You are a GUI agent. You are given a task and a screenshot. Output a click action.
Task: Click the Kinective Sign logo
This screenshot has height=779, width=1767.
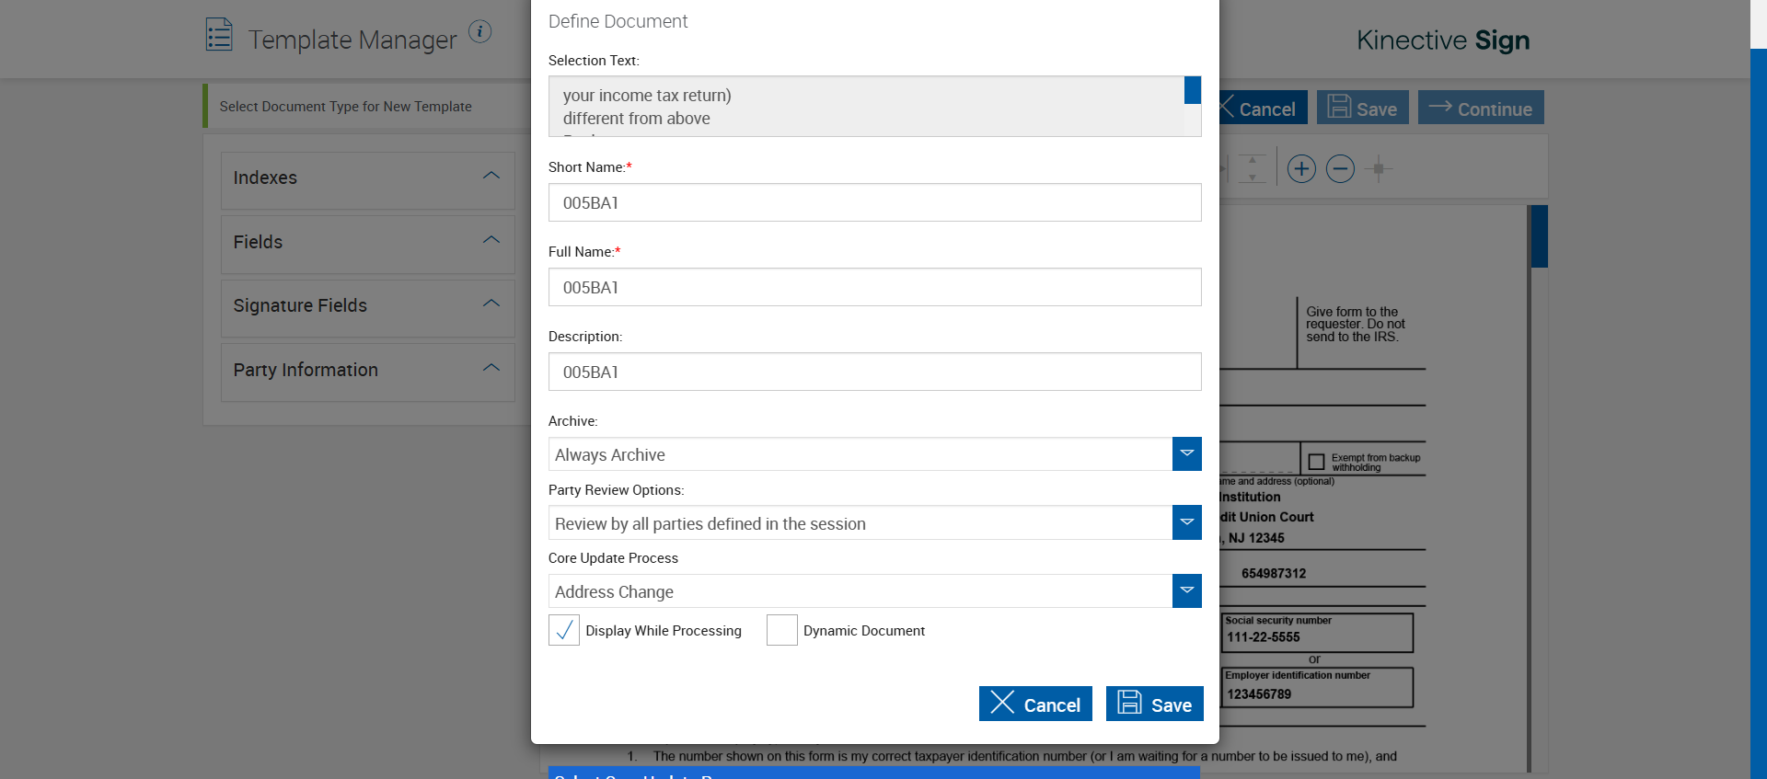[x=1443, y=40]
